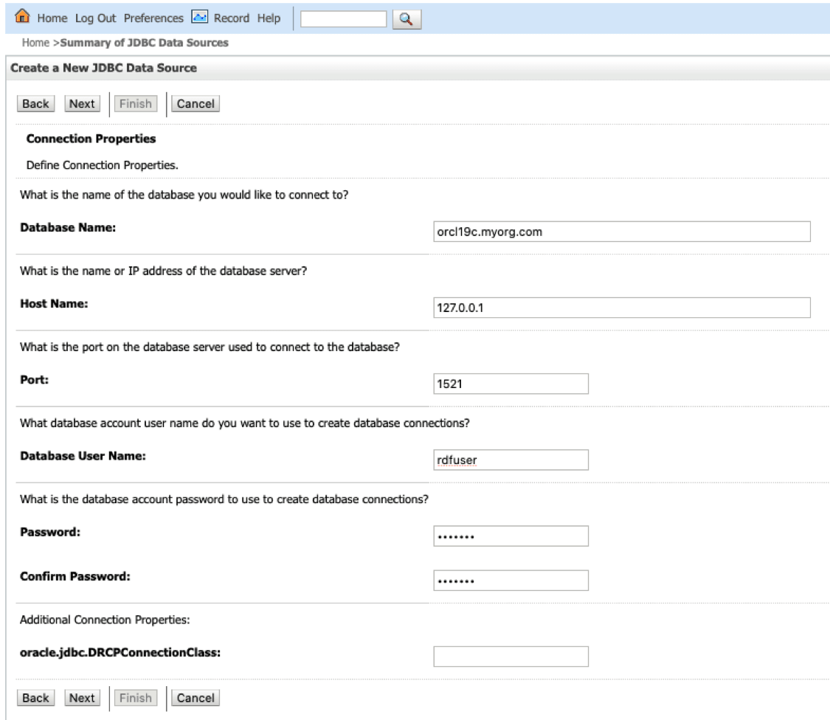Click Summary of JDBC Data Sources breadcrumb
This screenshot has width=830, height=720.
pos(145,42)
